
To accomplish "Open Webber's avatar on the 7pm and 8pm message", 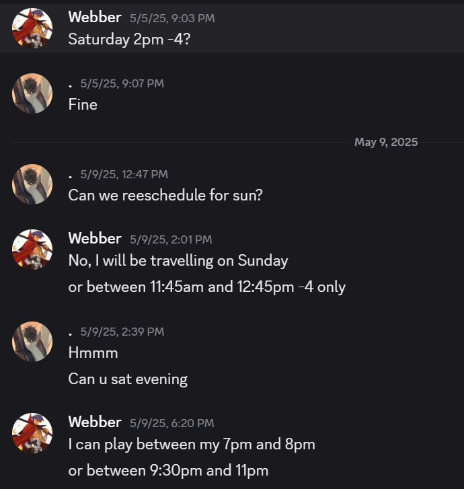I will click(32, 433).
